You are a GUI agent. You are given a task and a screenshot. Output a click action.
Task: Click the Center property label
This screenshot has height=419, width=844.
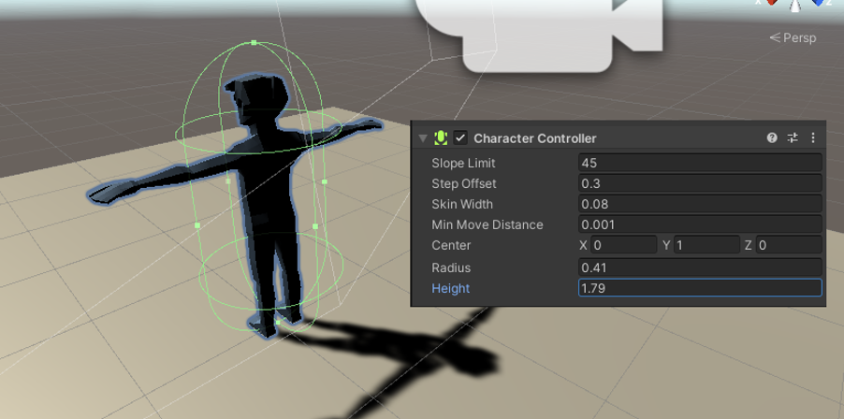451,245
